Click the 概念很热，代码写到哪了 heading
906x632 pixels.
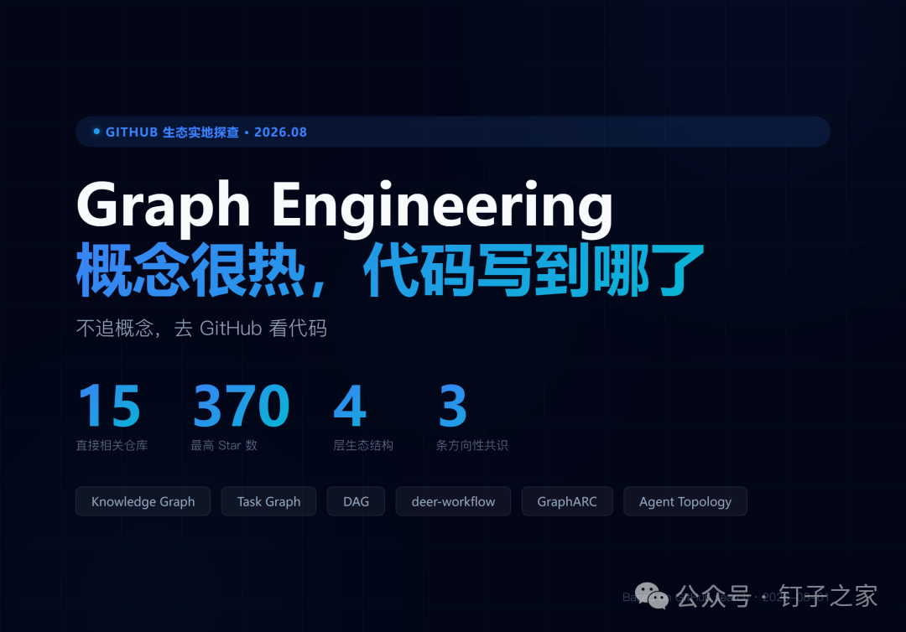pyautogui.click(x=390, y=270)
